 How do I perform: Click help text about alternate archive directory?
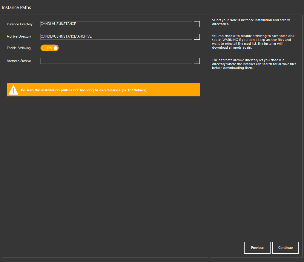click(x=254, y=64)
